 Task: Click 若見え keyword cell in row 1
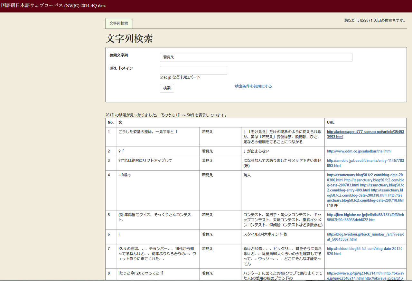tap(220, 137)
